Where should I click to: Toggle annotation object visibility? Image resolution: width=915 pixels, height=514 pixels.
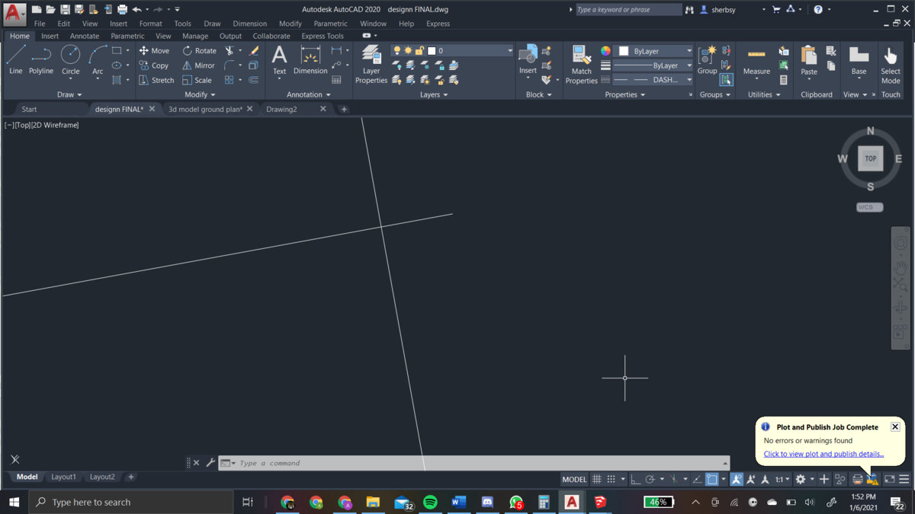[x=737, y=479]
